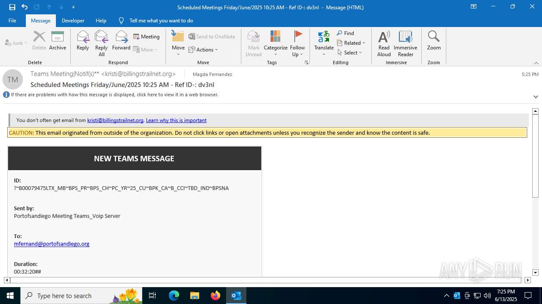542x304 pixels.
Task: Click kristi@billingstrailnet.org link
Action: click(115, 120)
